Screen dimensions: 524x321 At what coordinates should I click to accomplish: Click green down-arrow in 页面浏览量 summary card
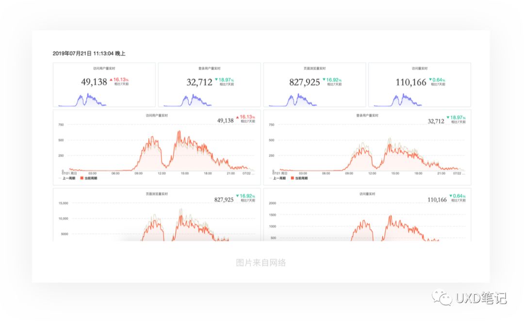324,79
